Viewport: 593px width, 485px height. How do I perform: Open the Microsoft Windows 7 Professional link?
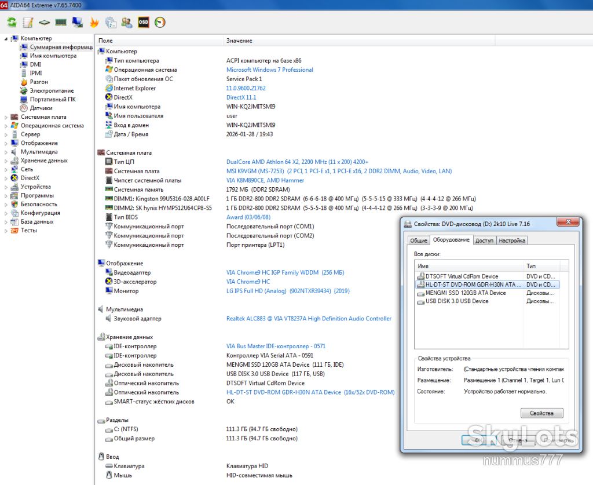click(x=270, y=70)
